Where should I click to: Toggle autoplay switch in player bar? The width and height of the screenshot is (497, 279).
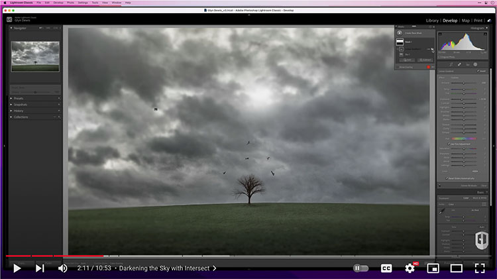click(x=360, y=268)
